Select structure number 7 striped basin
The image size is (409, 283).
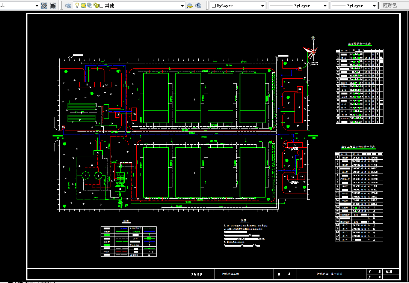(81, 113)
